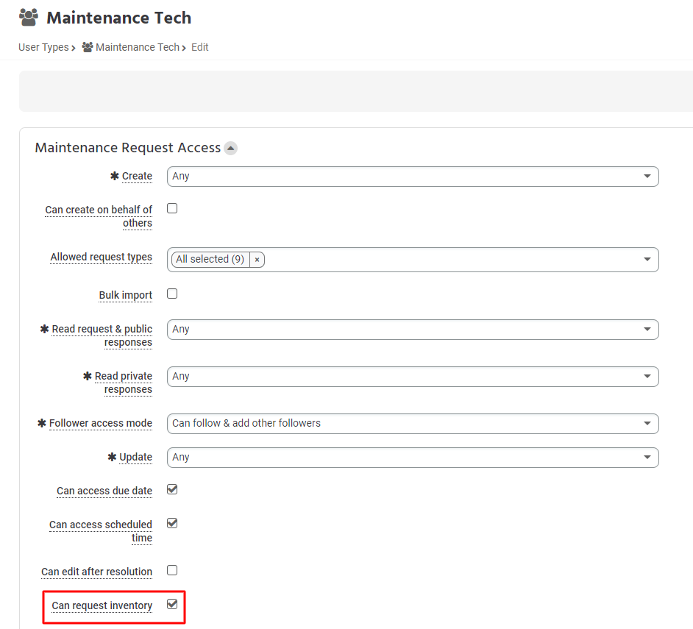The height and width of the screenshot is (629, 693).
Task: Click the Allowed request types label
Action: pyautogui.click(x=102, y=257)
